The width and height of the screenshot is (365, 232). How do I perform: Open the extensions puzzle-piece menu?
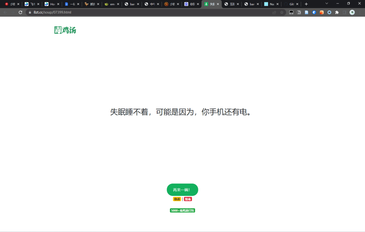(337, 12)
